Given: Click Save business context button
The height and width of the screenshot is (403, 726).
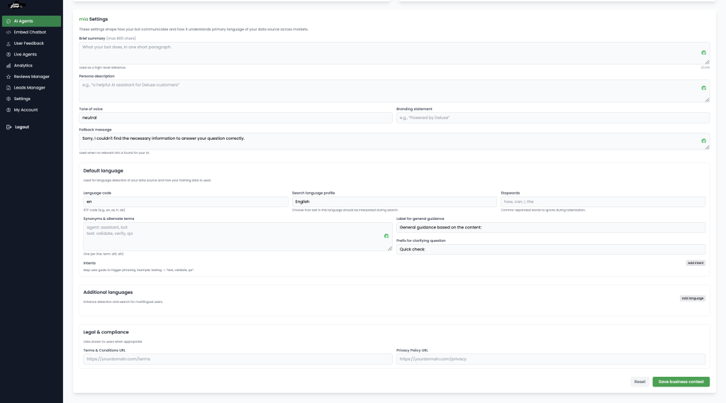Looking at the screenshot, I should pos(681,382).
